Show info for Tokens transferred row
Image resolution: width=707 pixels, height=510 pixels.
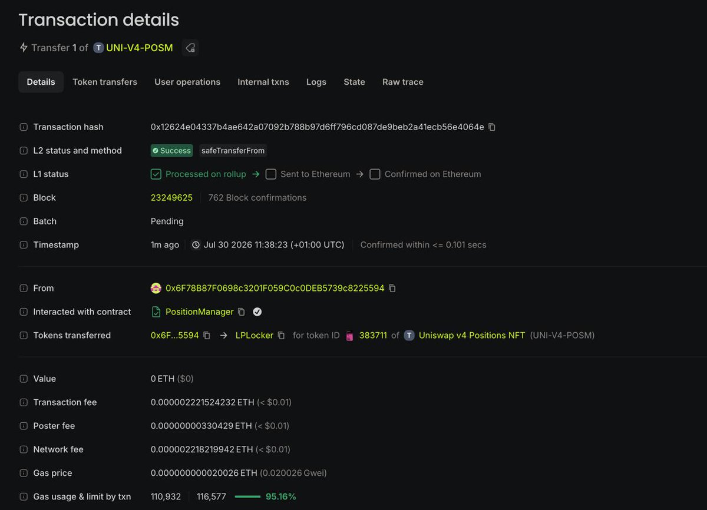(x=24, y=336)
